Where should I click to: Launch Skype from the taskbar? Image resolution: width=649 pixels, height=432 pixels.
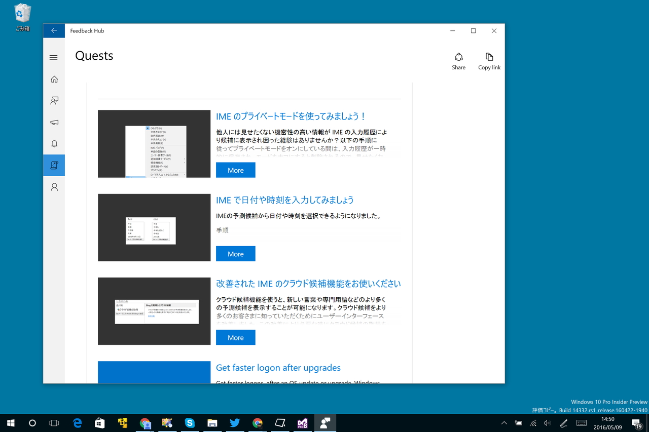click(189, 423)
